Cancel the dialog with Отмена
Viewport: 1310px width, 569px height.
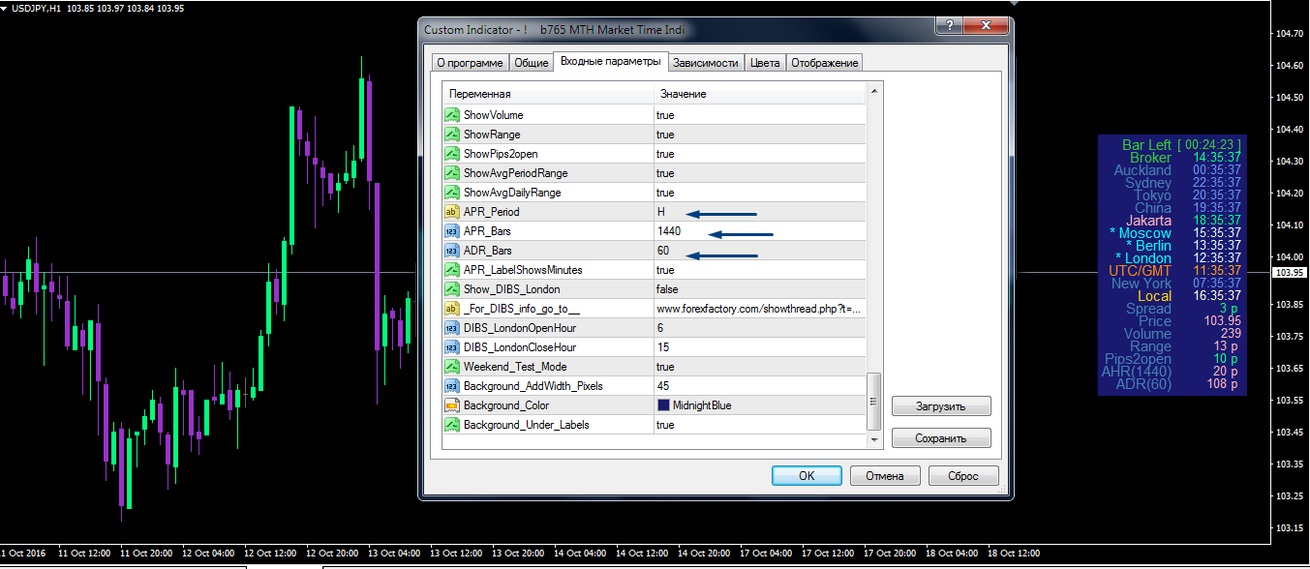click(x=885, y=476)
